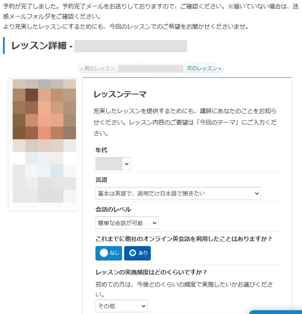Image resolution: width=302 pixels, height=314 pixels.
Task: Open the lesson frequency dropdown showing その他
Action: pyautogui.click(x=122, y=306)
